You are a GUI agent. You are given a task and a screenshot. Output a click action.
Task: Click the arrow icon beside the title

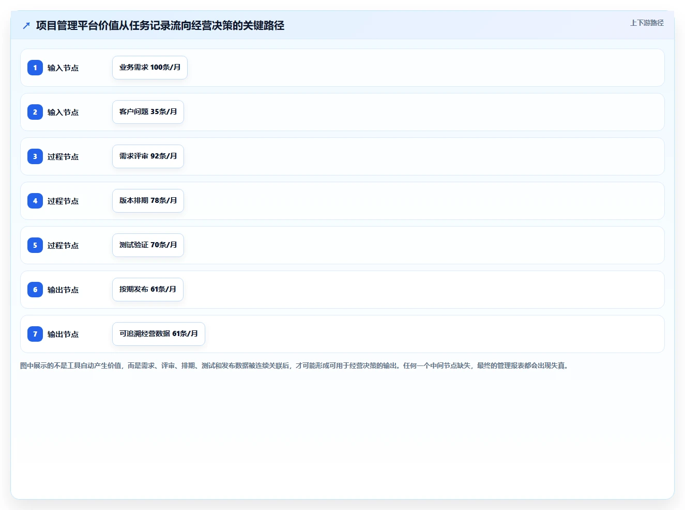(26, 26)
